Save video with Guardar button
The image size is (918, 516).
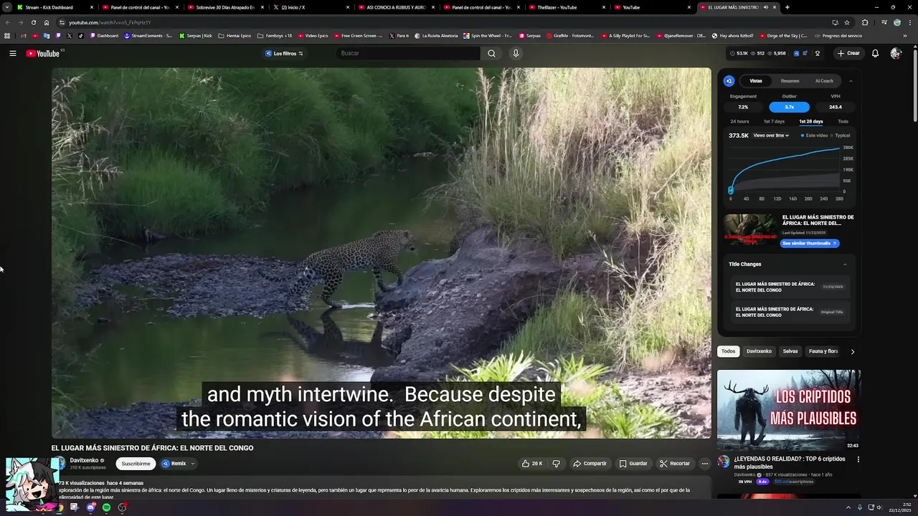click(633, 464)
